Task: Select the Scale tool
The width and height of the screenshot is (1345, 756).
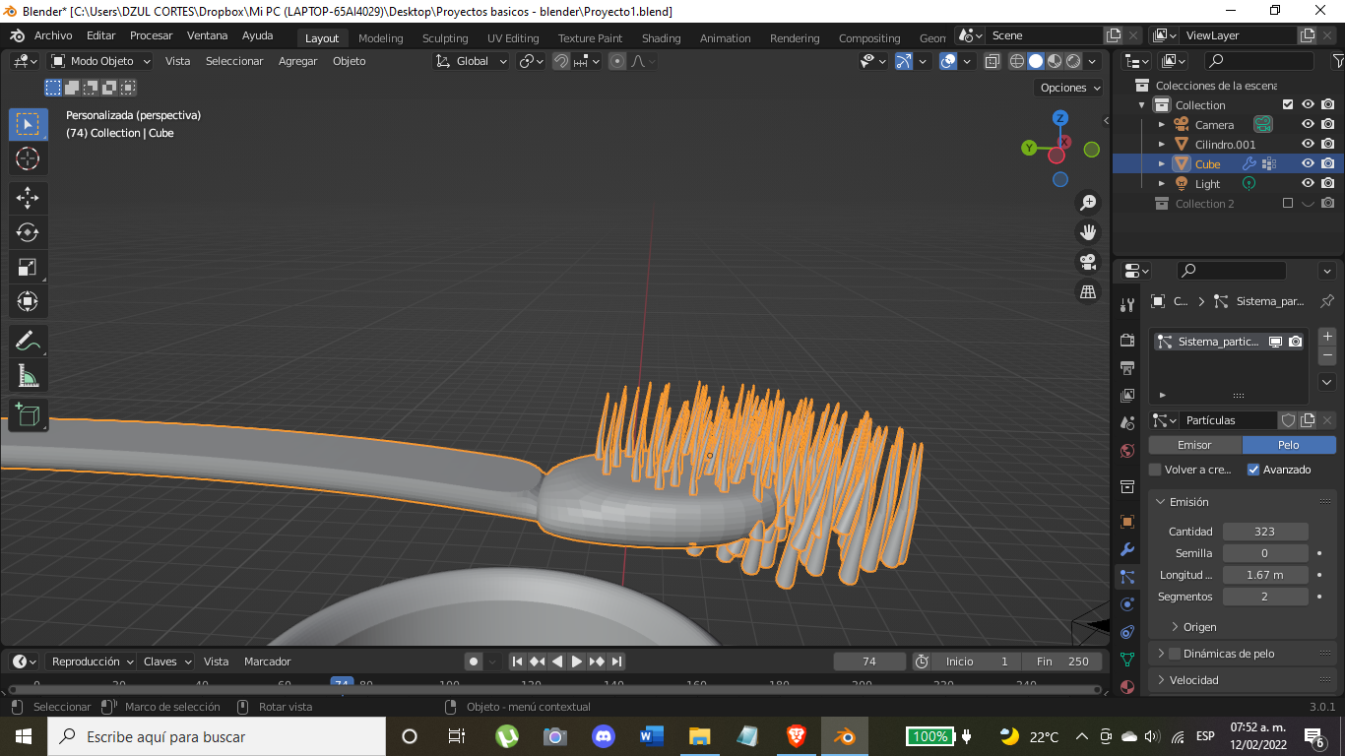Action: (x=28, y=267)
